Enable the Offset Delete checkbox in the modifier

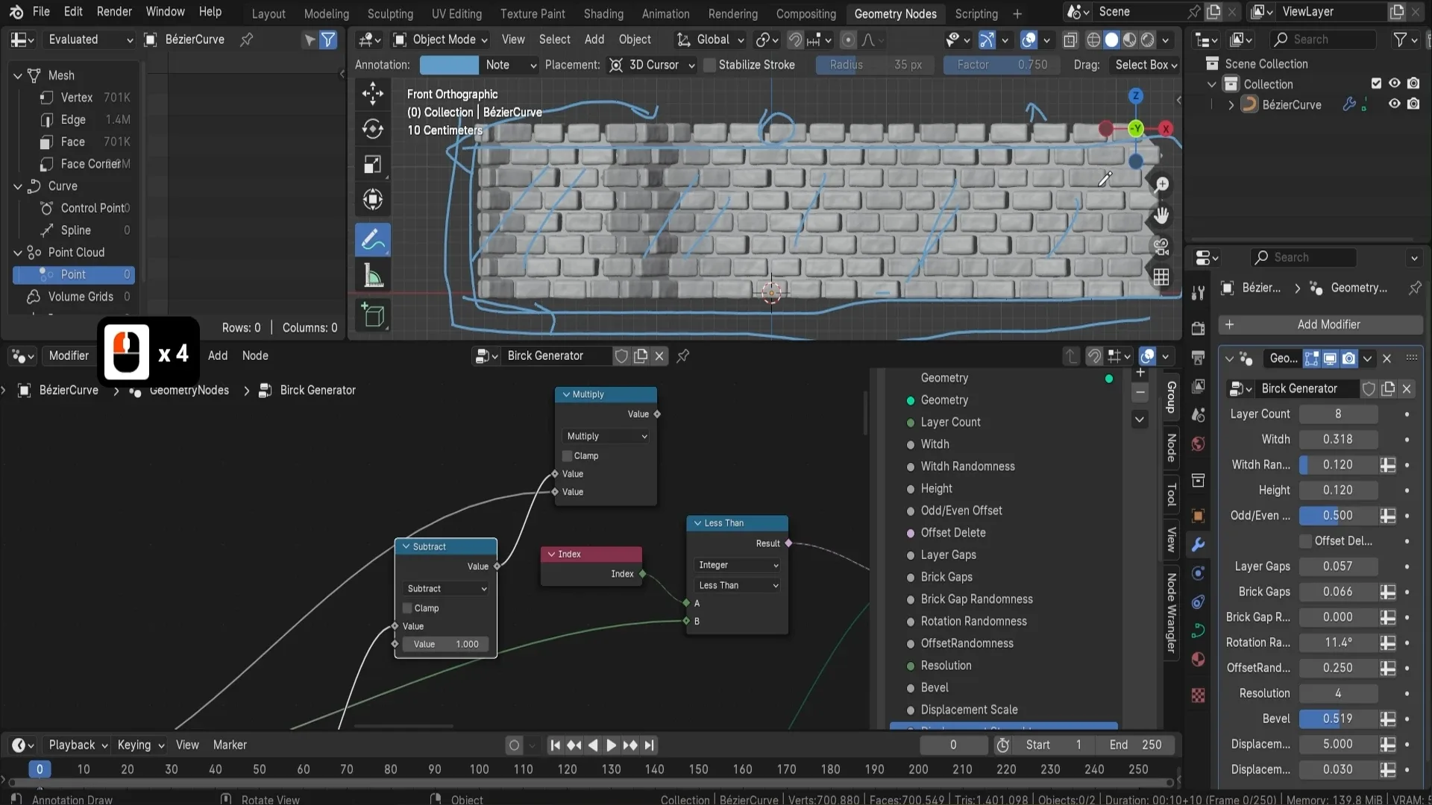1305,541
